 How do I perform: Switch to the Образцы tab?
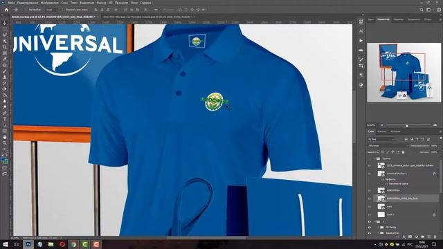click(399, 19)
